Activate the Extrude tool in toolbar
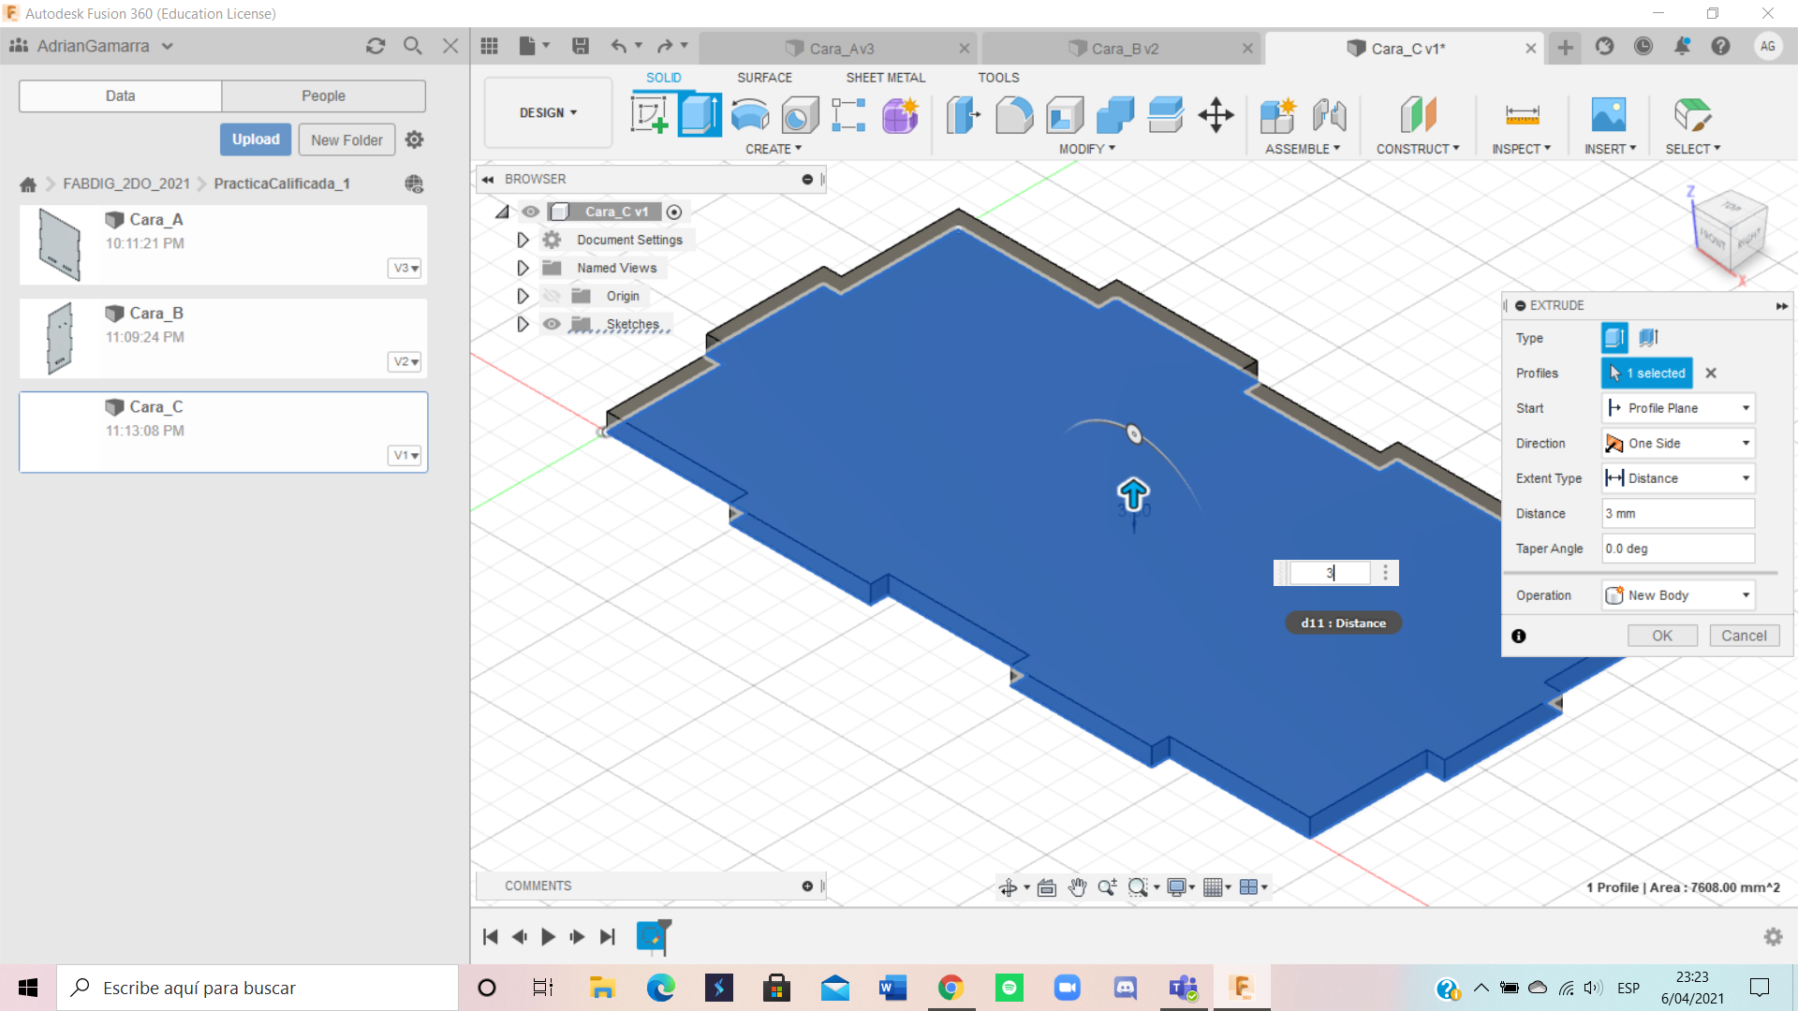This screenshot has height=1011, width=1798. coord(700,115)
